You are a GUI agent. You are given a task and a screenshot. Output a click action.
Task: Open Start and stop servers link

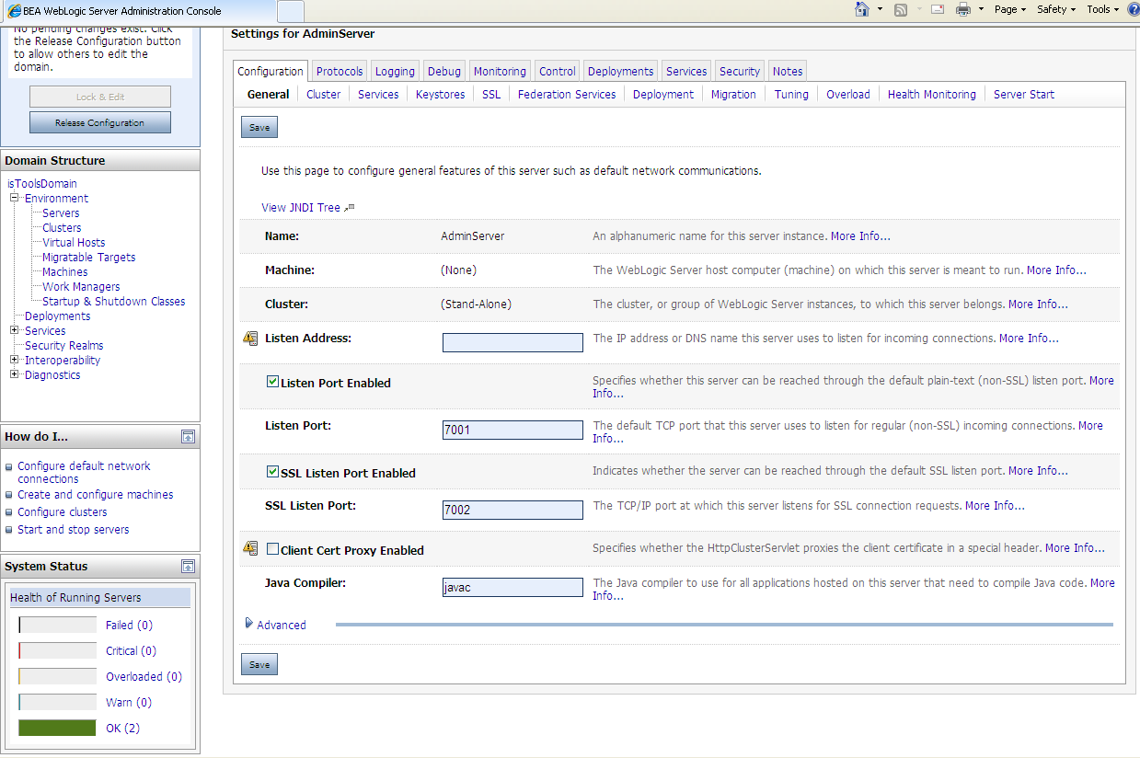coord(74,529)
